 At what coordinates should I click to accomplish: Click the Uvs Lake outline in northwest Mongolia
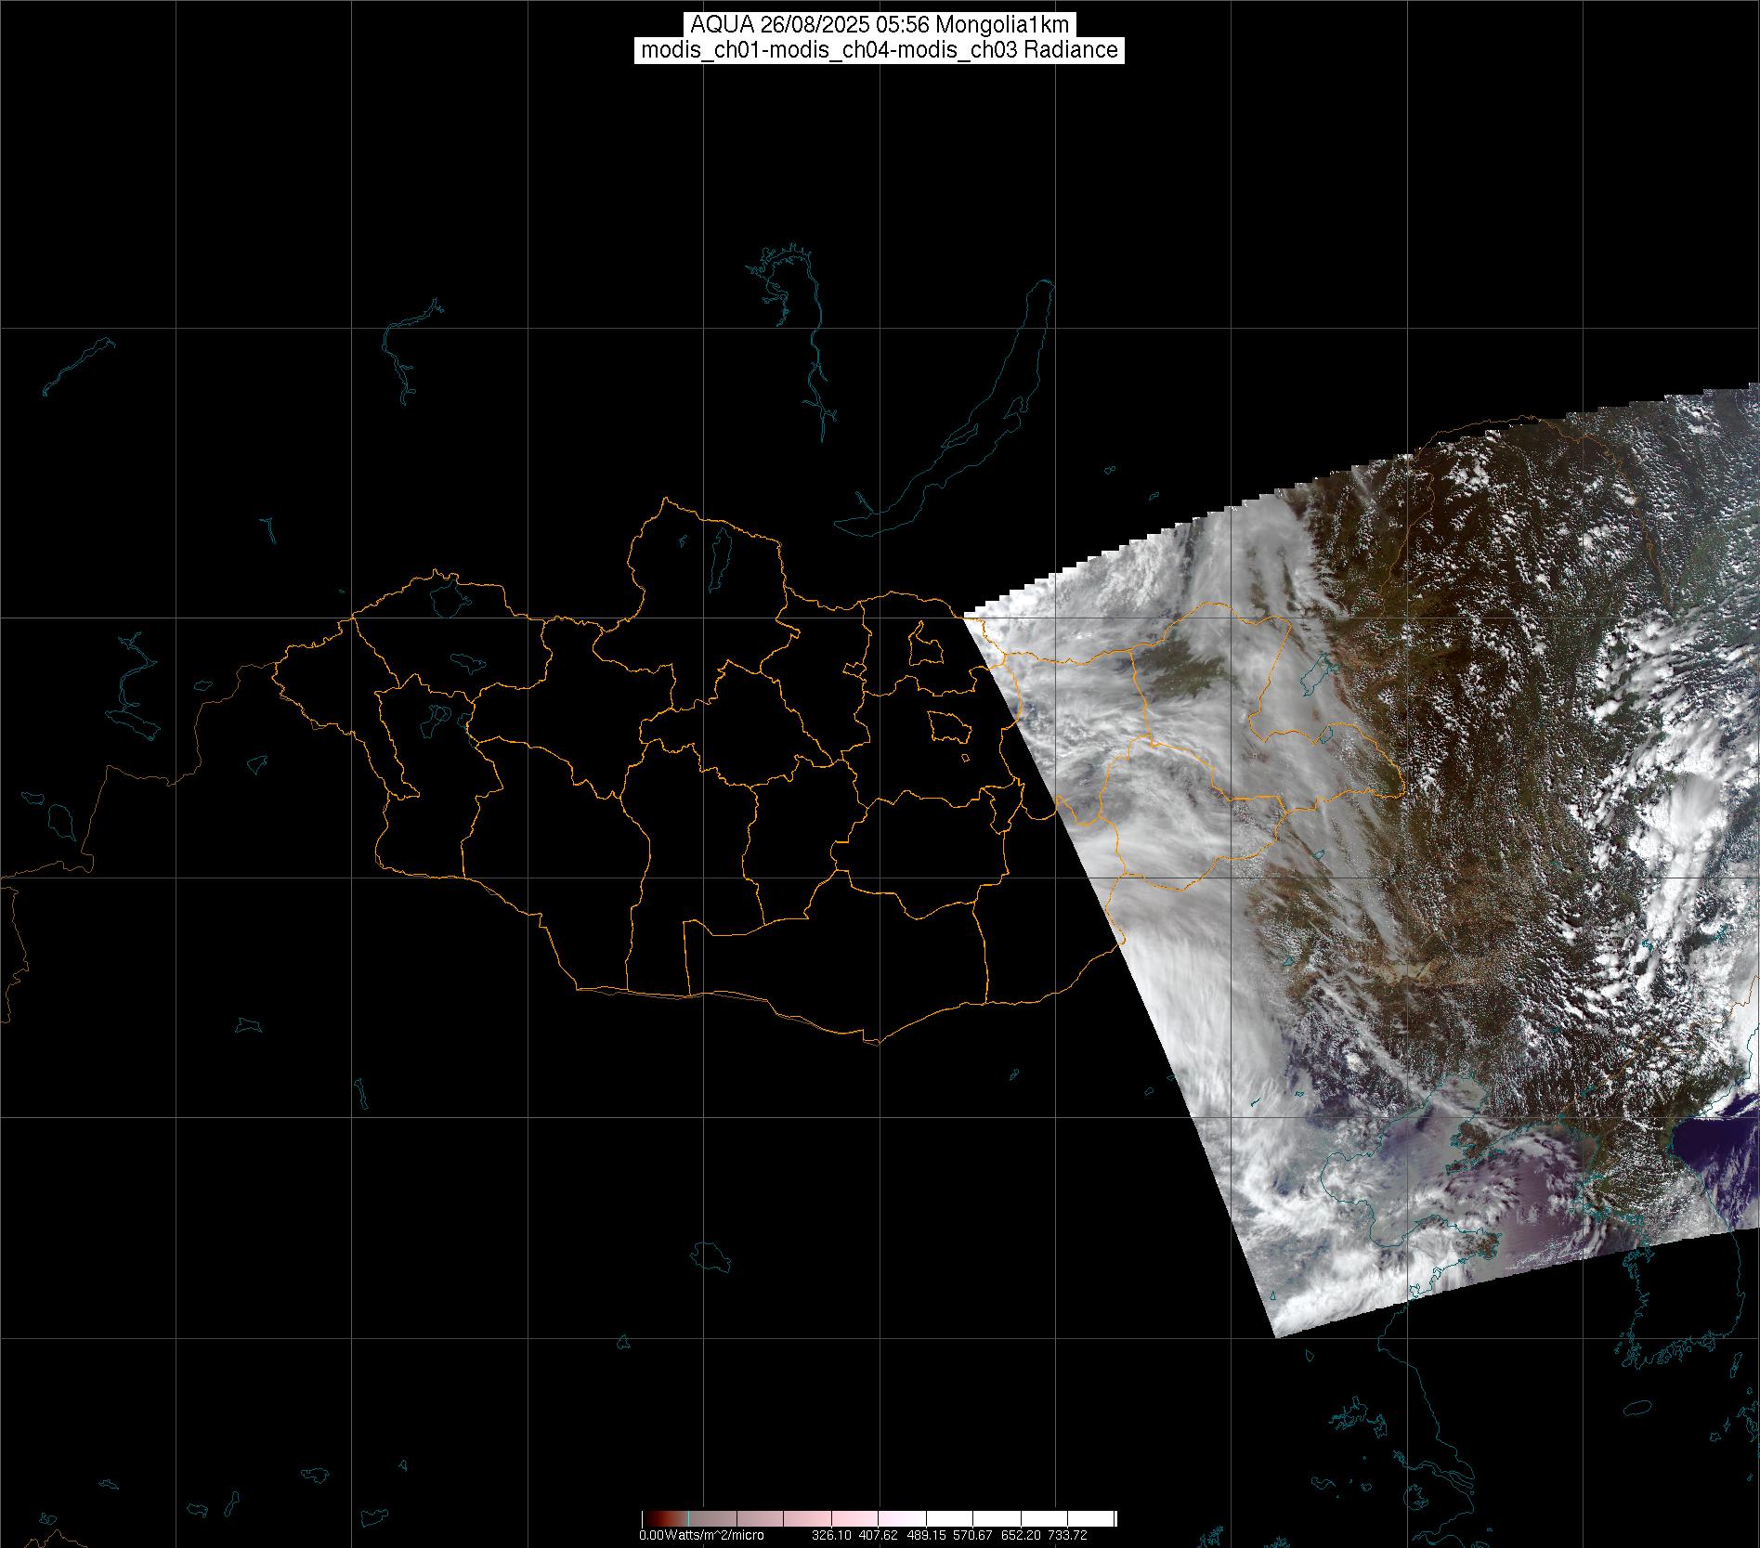click(x=448, y=597)
